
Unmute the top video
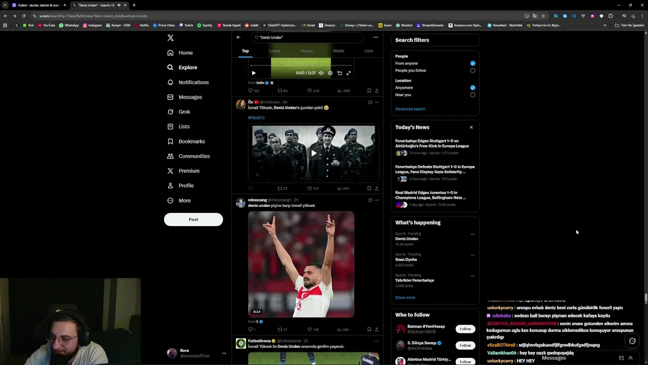click(321, 73)
